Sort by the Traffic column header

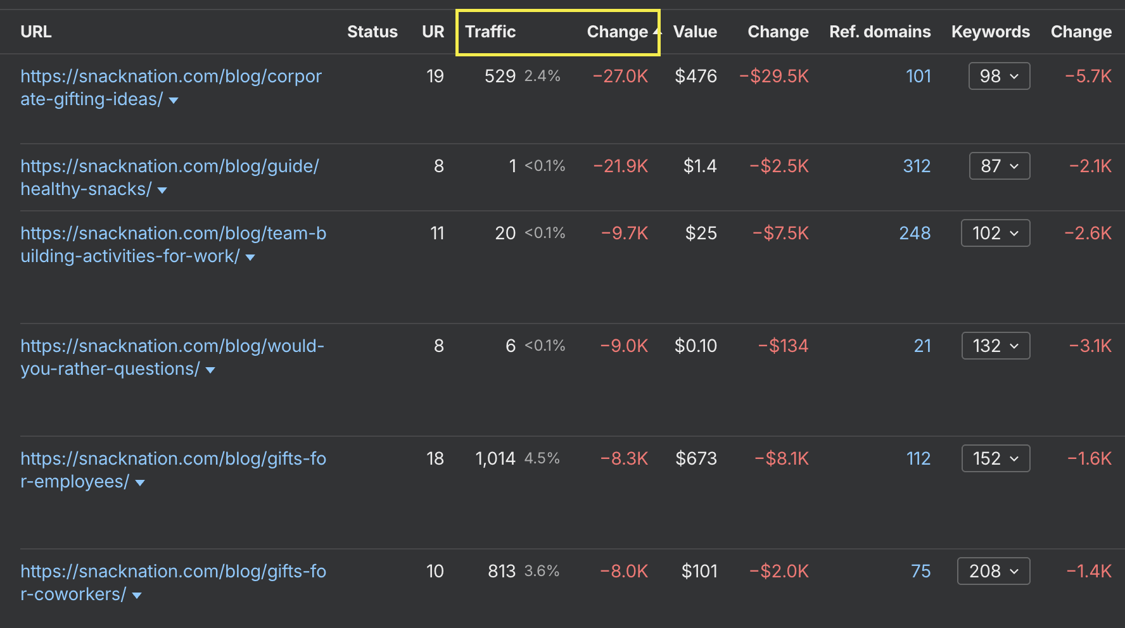(x=490, y=32)
